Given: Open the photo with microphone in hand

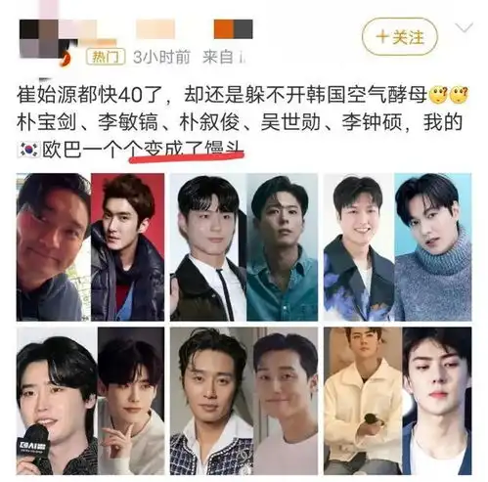Looking at the screenshot, I should pyautogui.click(x=57, y=401).
